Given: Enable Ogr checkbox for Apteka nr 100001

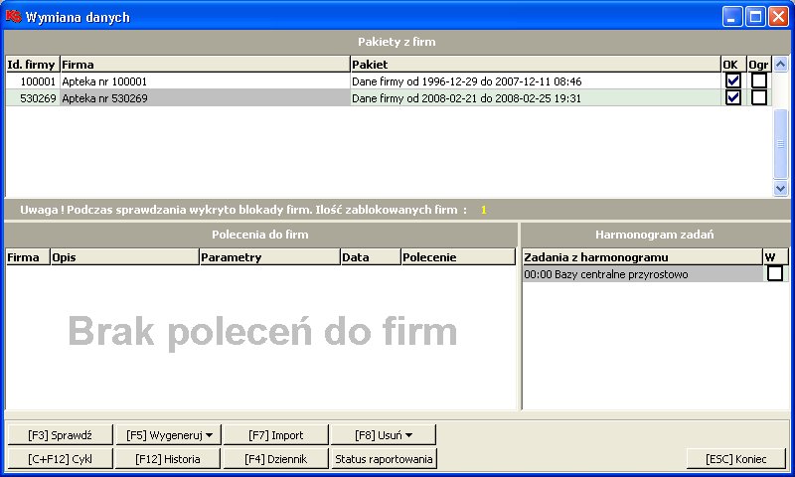Looking at the screenshot, I should tap(759, 80).
